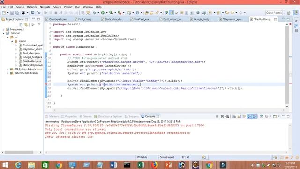Click the Clear Console icon
Screen dimensions: 300x169
(x=234, y=116)
